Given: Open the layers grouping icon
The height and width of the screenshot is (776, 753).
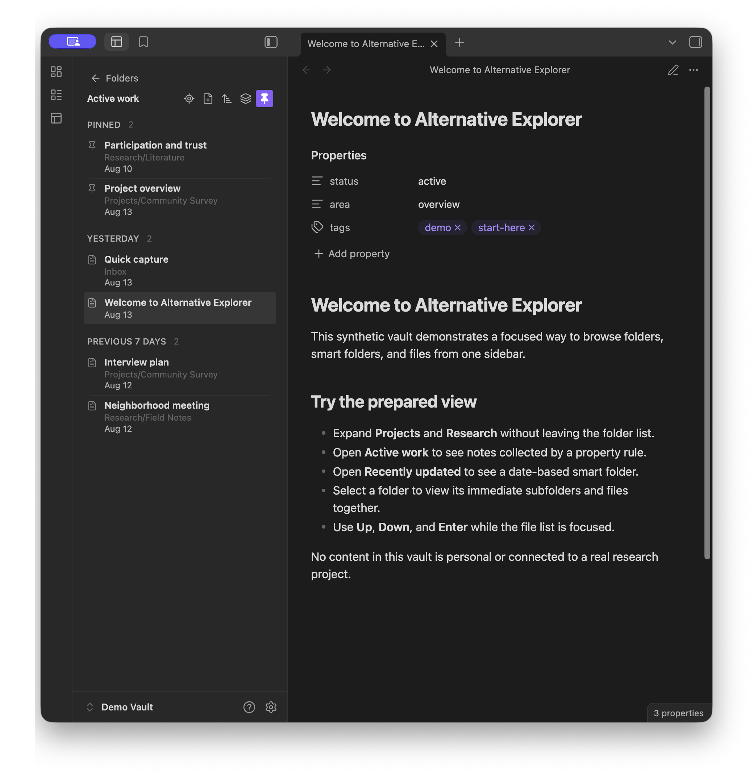Looking at the screenshot, I should point(246,99).
